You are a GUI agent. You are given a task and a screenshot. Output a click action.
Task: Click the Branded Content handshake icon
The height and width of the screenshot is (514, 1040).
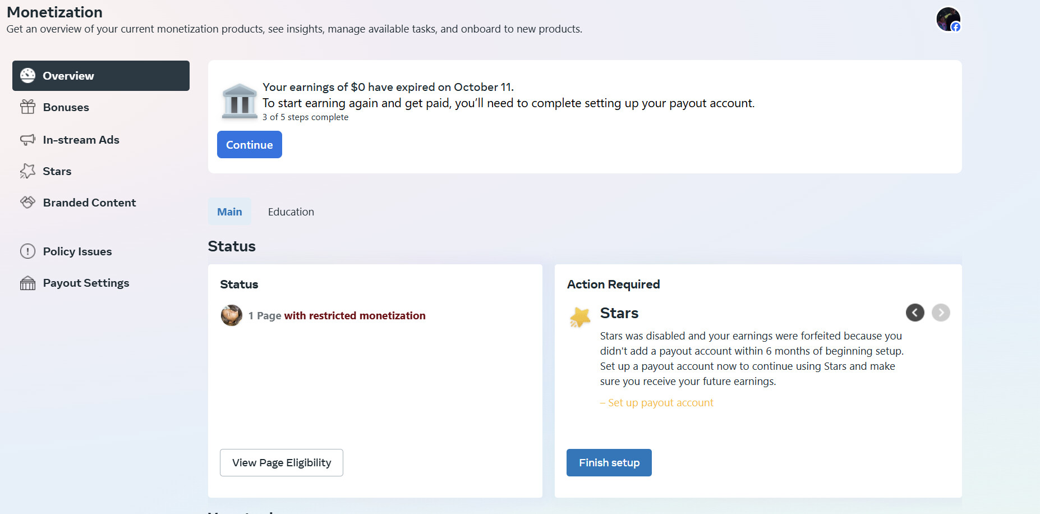click(x=27, y=203)
